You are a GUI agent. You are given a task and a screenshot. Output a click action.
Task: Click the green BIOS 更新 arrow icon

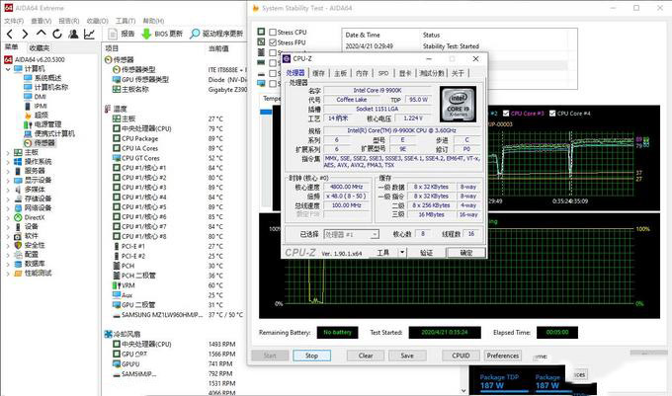click(x=146, y=34)
